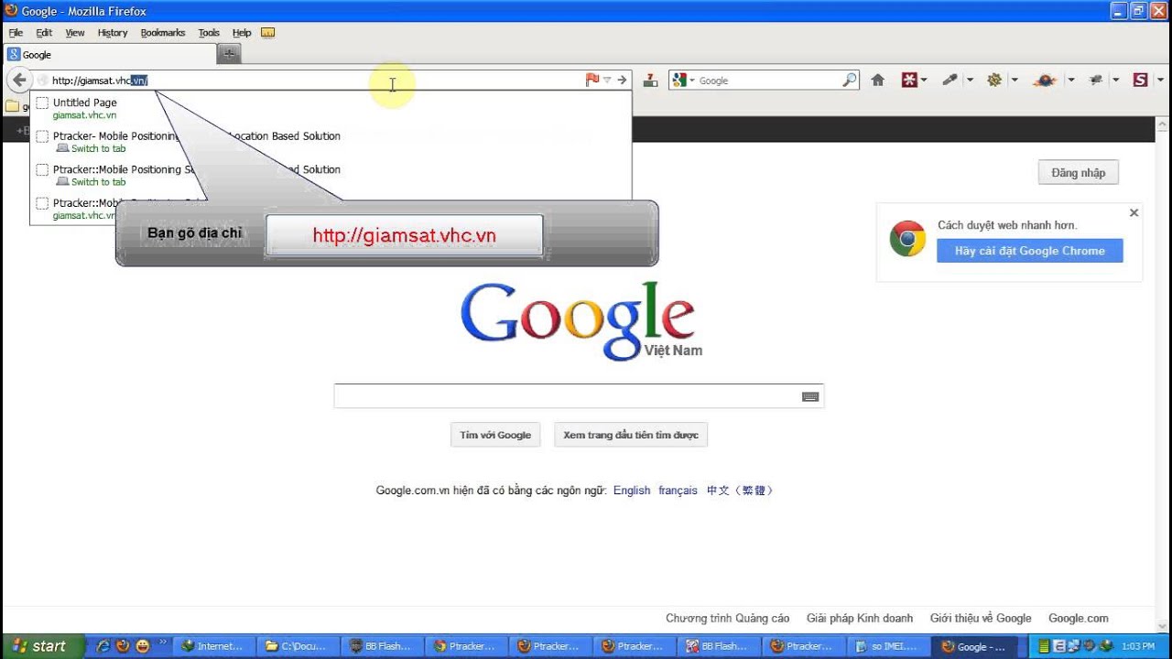Switch language via English link
The width and height of the screenshot is (1172, 659).
632,491
